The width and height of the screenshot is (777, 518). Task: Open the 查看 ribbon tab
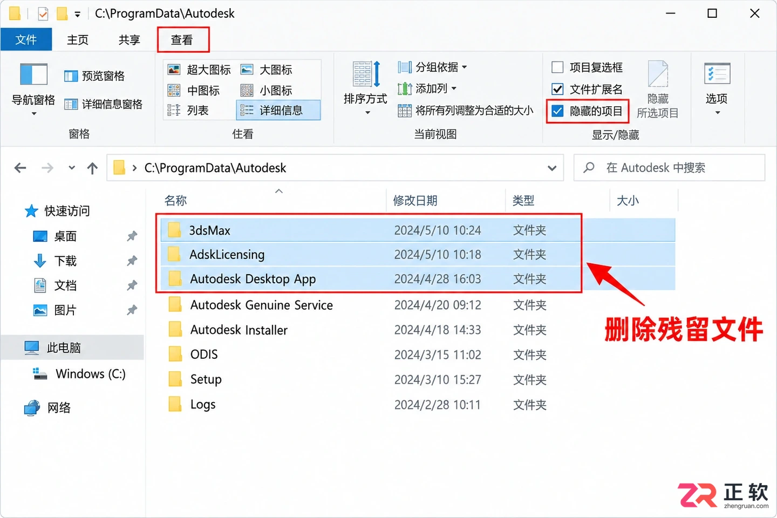182,40
